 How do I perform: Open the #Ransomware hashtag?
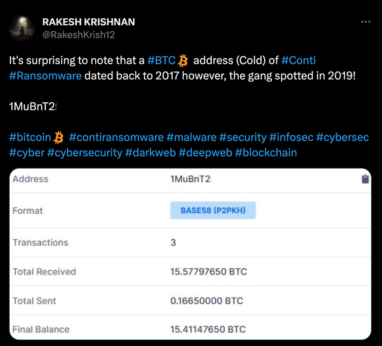[x=45, y=76]
